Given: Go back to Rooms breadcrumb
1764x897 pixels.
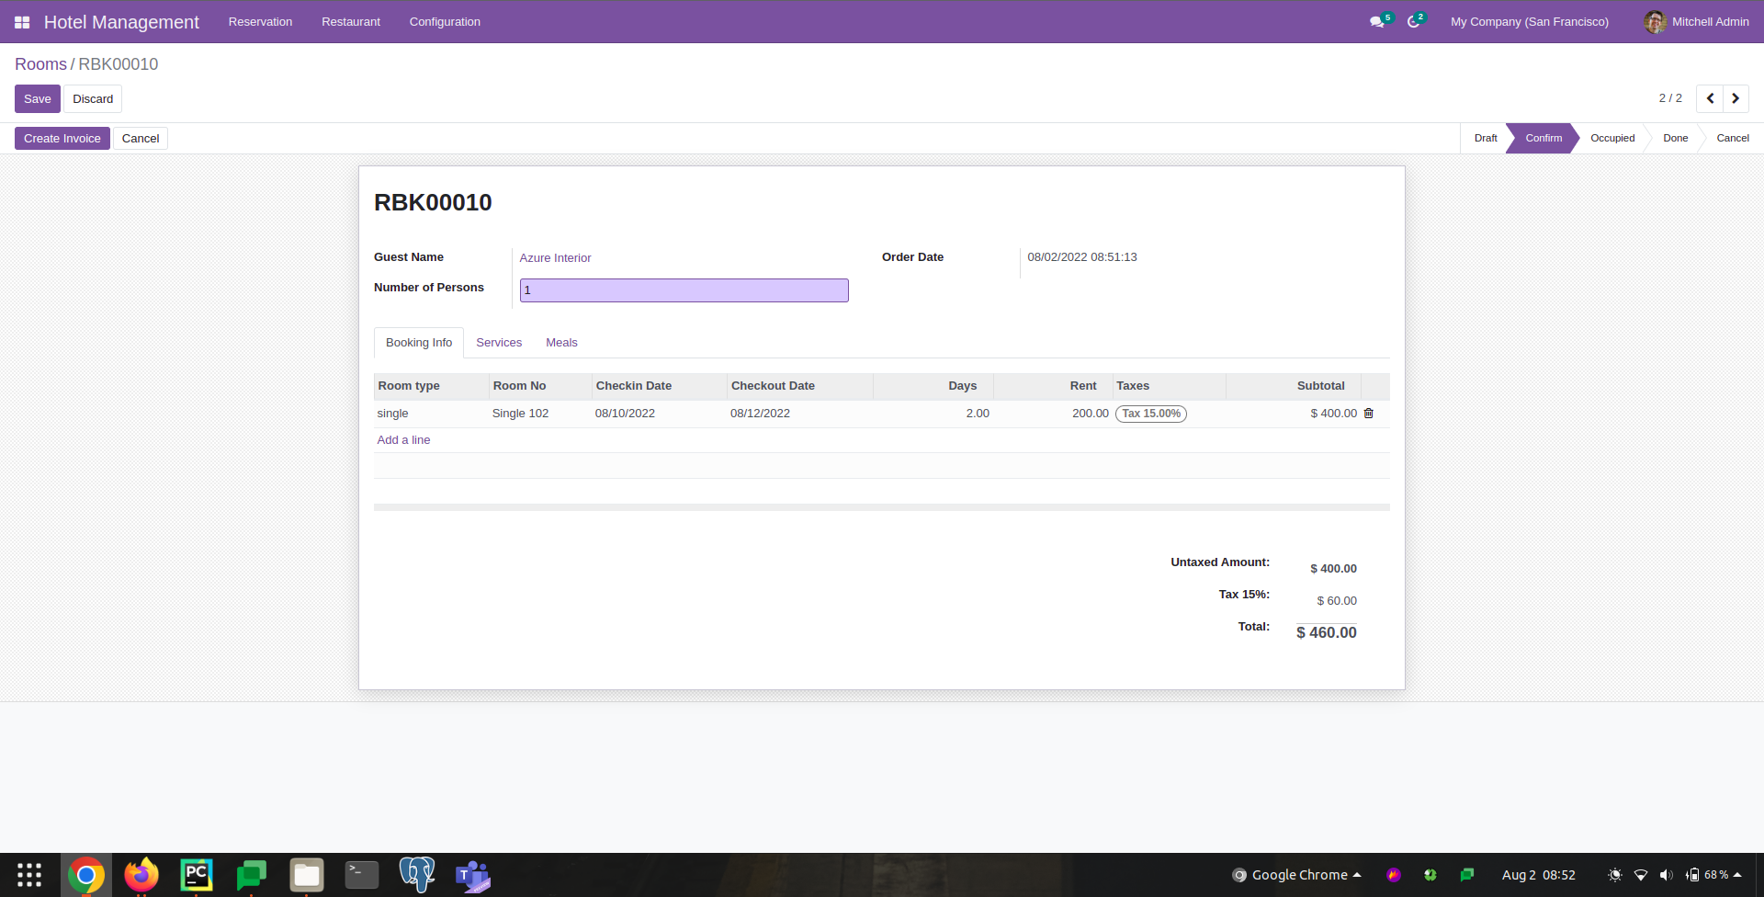Looking at the screenshot, I should point(40,64).
